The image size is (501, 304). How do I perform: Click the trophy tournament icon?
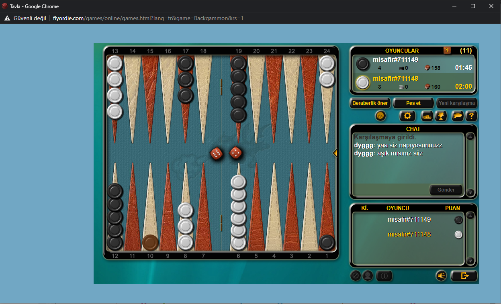[441, 116]
